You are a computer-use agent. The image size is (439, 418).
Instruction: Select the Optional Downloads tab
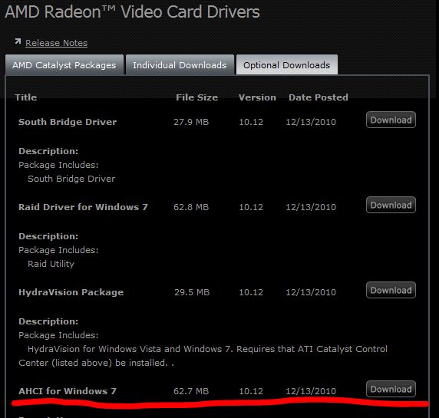(287, 65)
